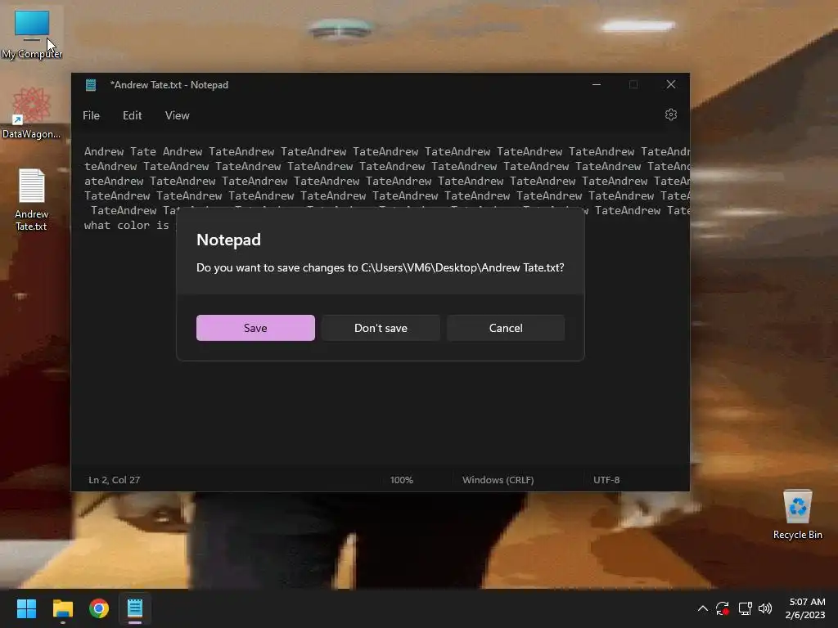Open the View menu in Notepad
This screenshot has height=628, width=838.
[177, 115]
